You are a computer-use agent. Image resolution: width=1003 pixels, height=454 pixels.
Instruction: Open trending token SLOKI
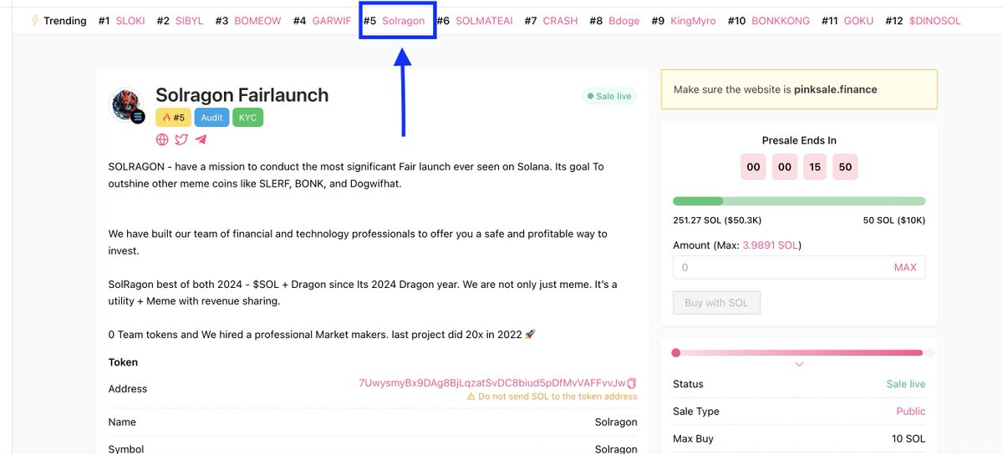[x=130, y=20]
